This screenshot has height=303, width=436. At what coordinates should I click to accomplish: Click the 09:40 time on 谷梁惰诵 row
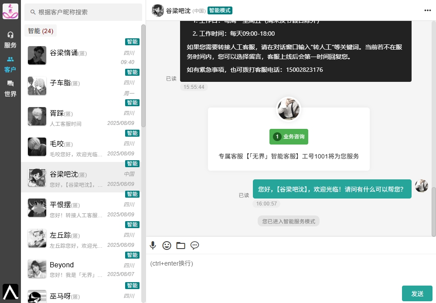click(127, 62)
